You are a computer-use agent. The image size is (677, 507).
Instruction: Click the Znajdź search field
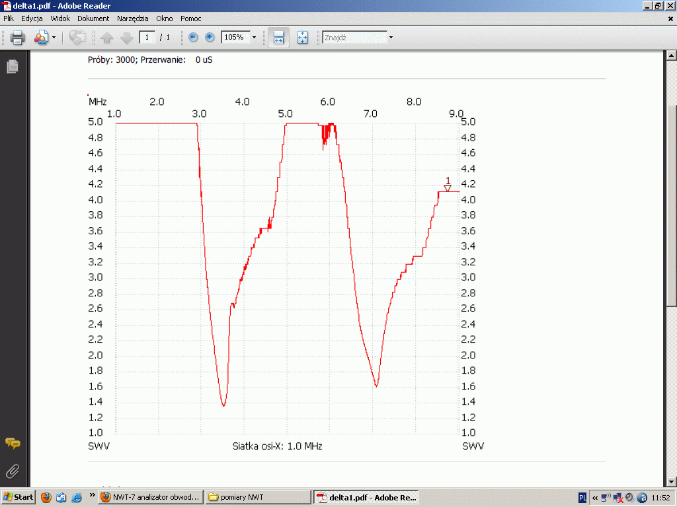354,38
